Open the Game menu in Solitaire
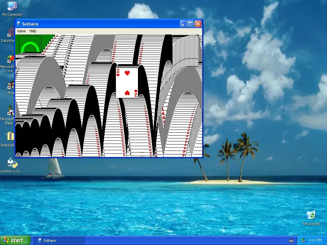327x245 pixels. (x=21, y=31)
